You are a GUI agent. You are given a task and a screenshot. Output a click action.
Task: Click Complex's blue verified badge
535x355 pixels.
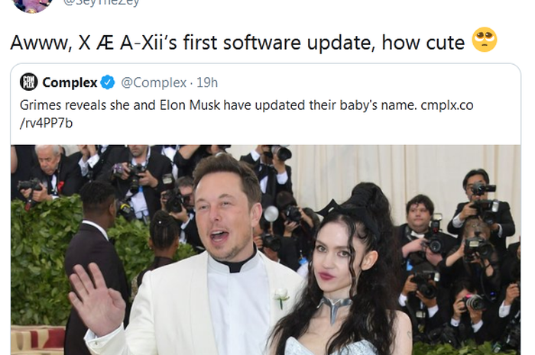tap(109, 82)
